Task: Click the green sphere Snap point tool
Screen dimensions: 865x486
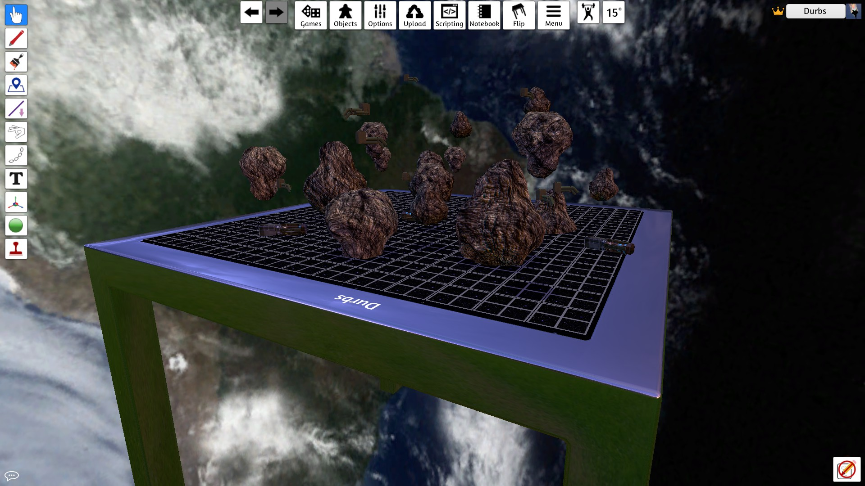Action: coord(16,225)
